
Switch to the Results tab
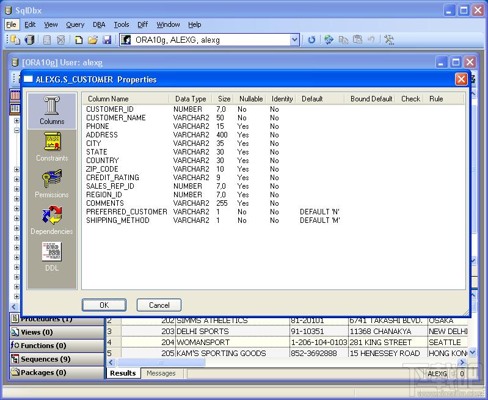123,373
